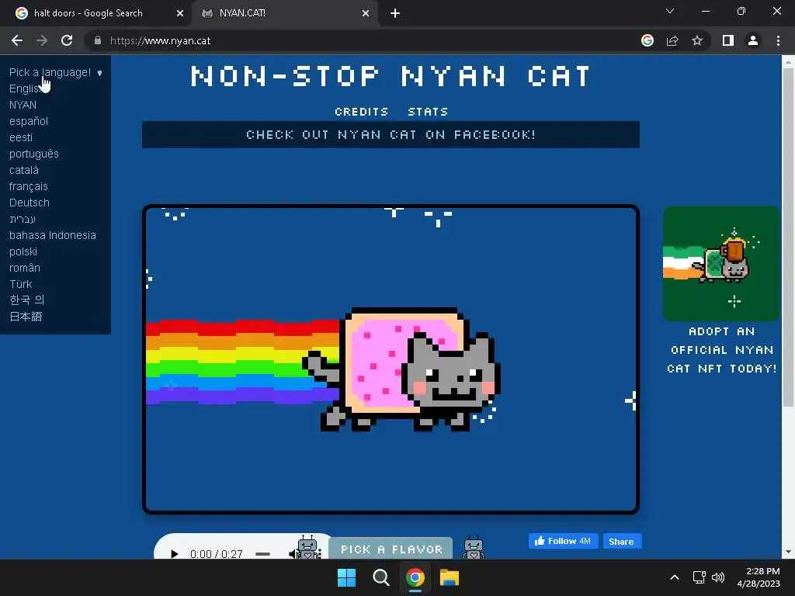Open Windows taskbar search
The width and height of the screenshot is (795, 596).
[x=380, y=577]
